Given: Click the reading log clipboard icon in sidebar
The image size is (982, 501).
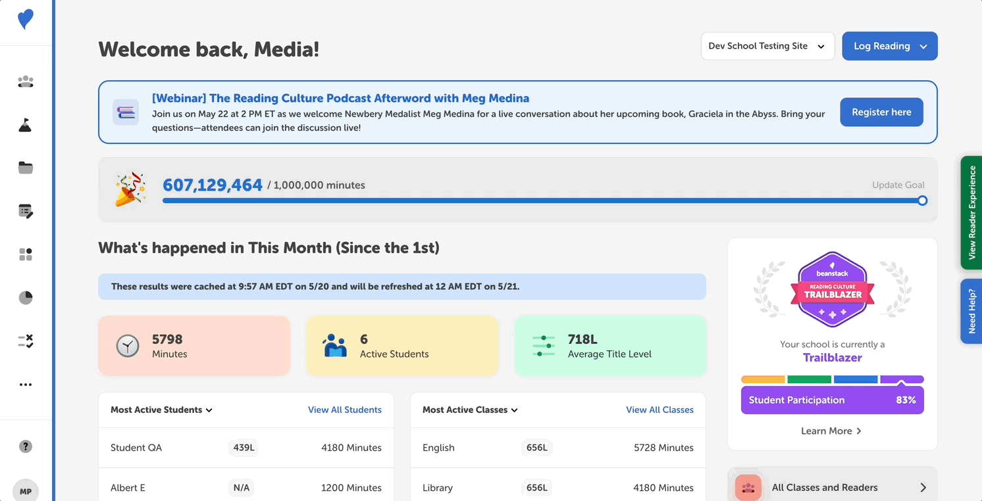Looking at the screenshot, I should point(25,211).
